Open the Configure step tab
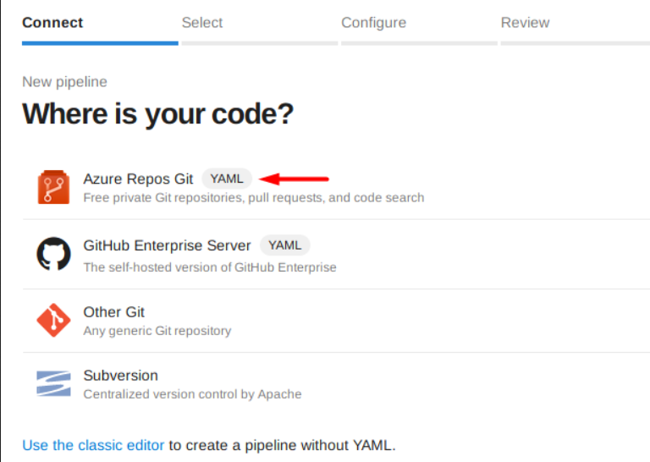 (373, 23)
